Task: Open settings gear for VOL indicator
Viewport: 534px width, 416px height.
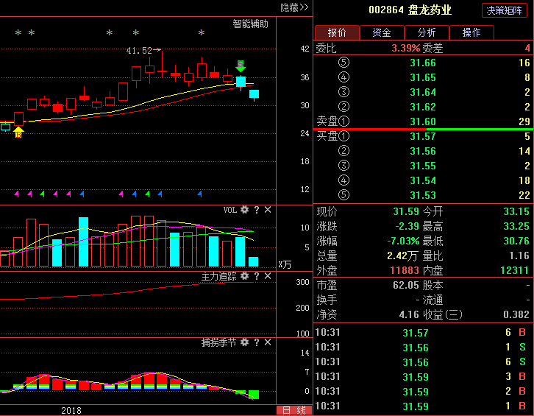Action: 244,210
